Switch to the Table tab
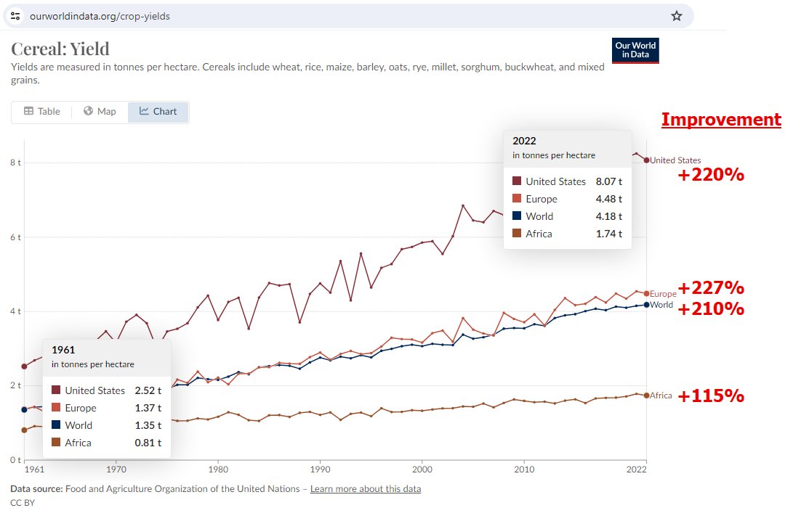Image resolution: width=785 pixels, height=508 pixels. pyautogui.click(x=41, y=111)
